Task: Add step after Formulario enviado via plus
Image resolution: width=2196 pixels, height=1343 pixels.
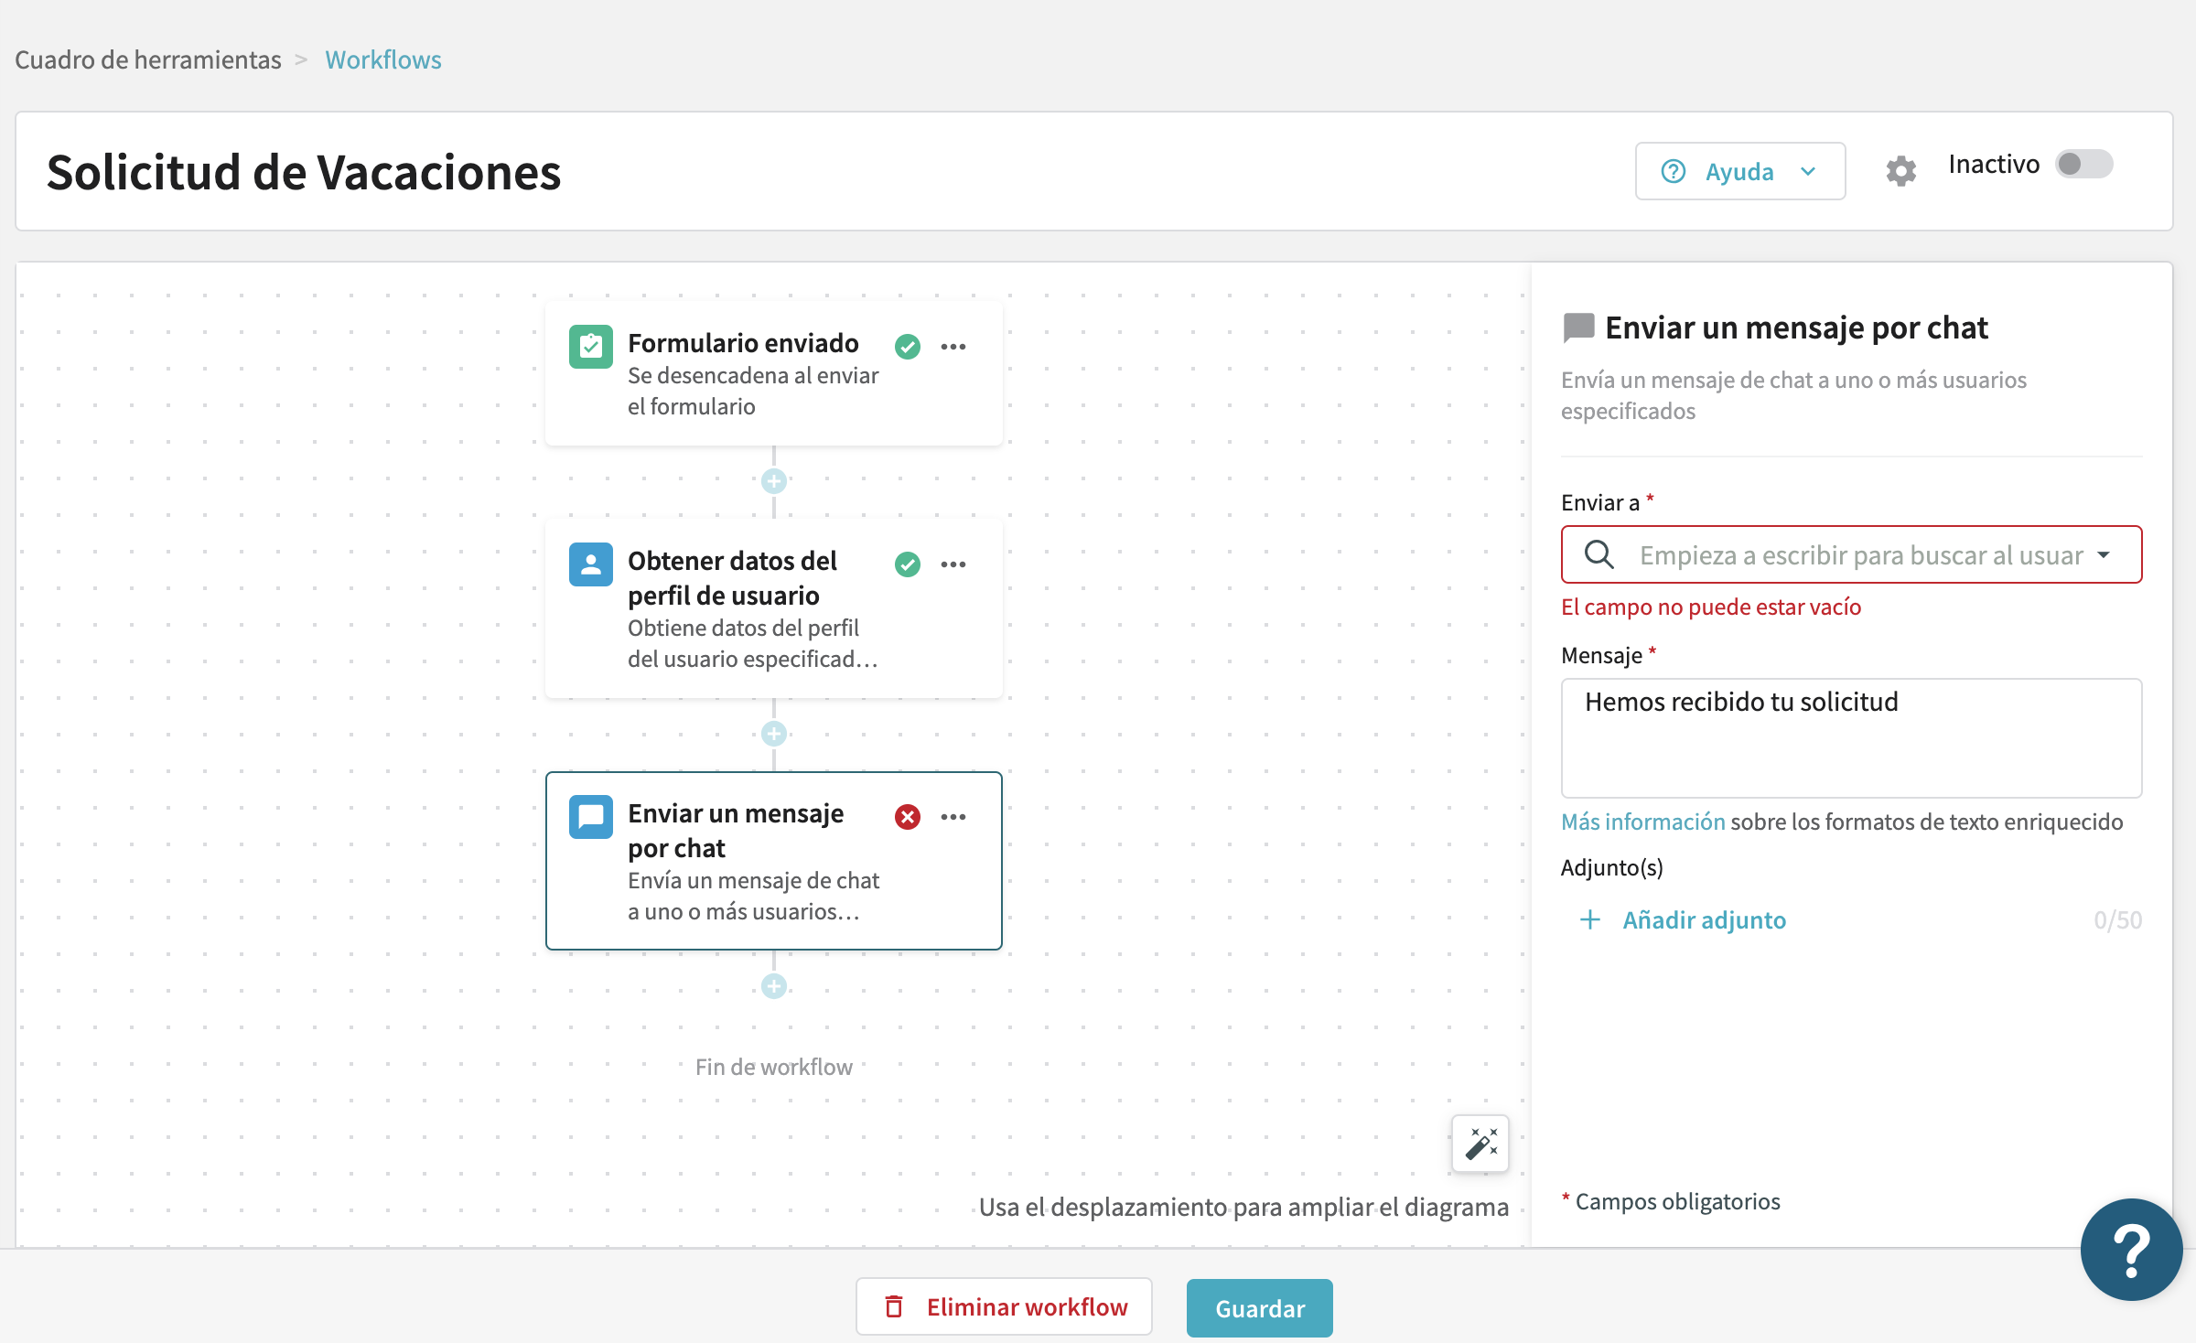Action: click(x=774, y=481)
